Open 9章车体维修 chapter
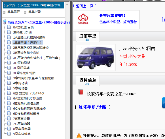 [x=22, y=134]
